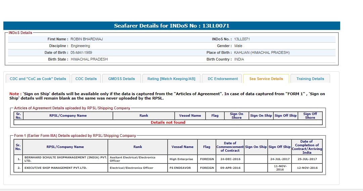
Task: Click the first name value ROBIN BHARDWAJ
Action: pos(87,39)
